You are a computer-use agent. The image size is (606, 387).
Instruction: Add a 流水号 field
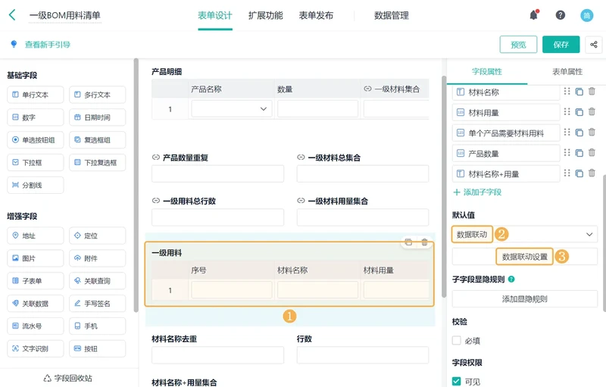(x=35, y=326)
